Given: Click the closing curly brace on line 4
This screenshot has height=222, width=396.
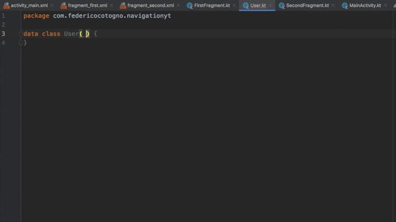Looking at the screenshot, I should [25, 43].
